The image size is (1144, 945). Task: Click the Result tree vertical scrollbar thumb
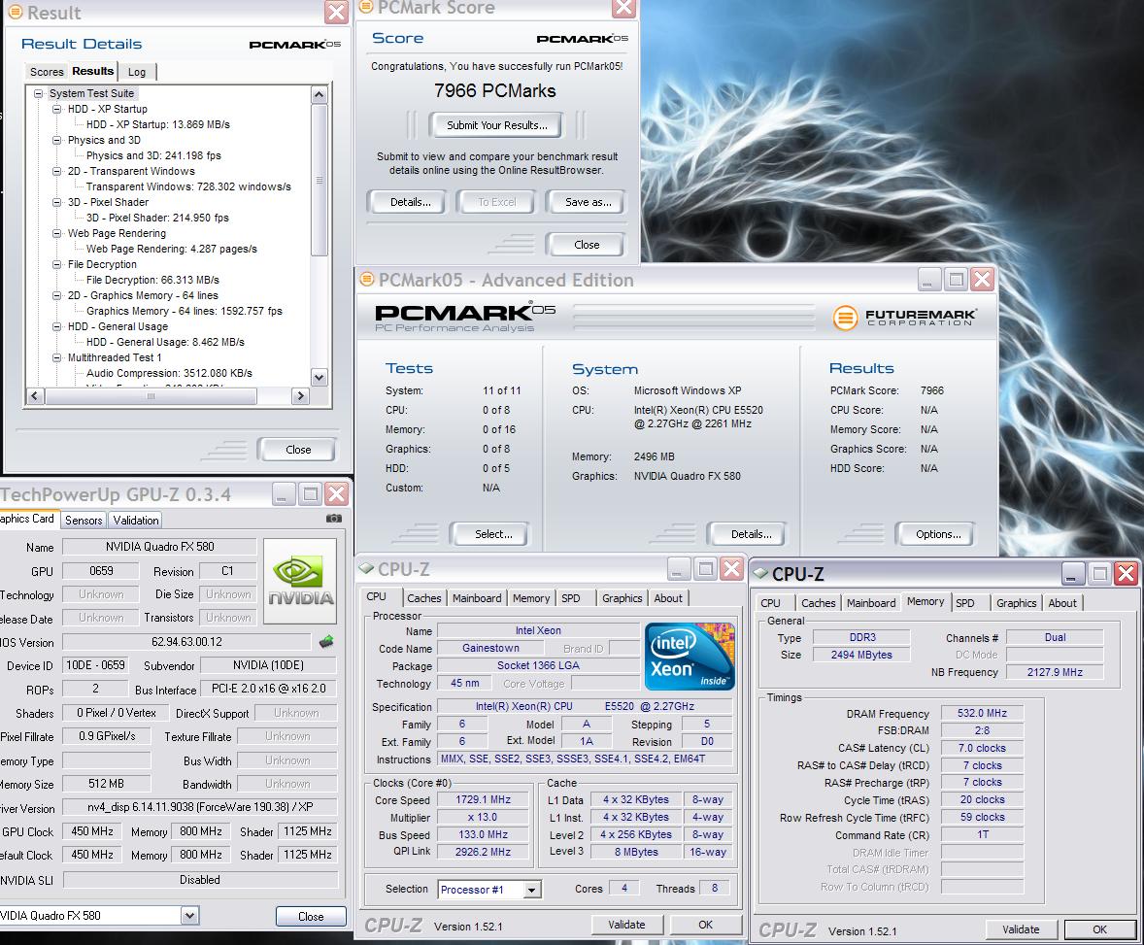(319, 180)
